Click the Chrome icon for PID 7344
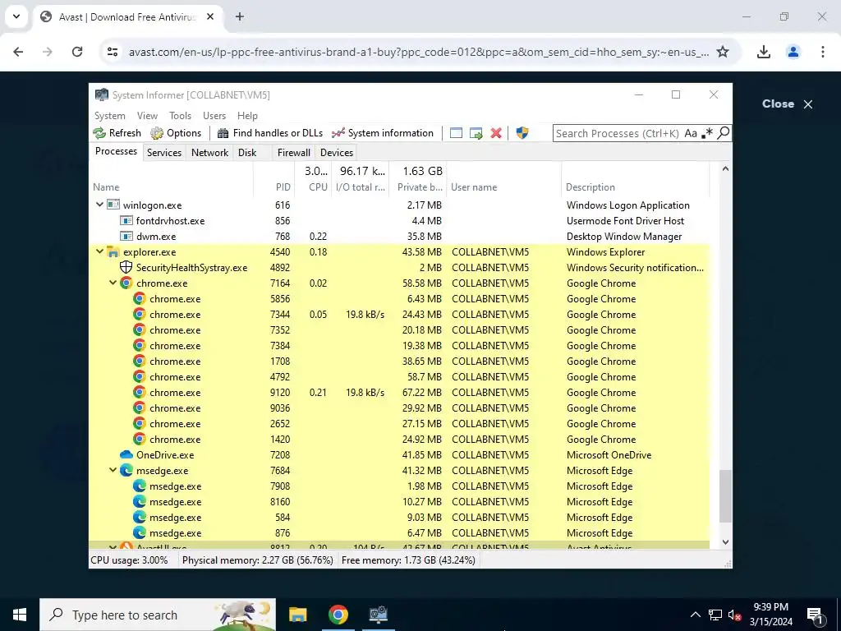Image resolution: width=841 pixels, height=631 pixels. pyautogui.click(x=140, y=314)
